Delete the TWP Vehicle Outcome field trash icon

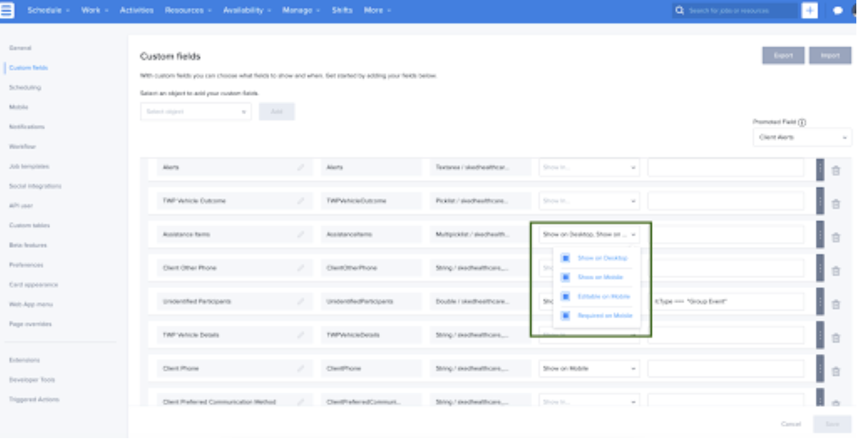click(836, 204)
